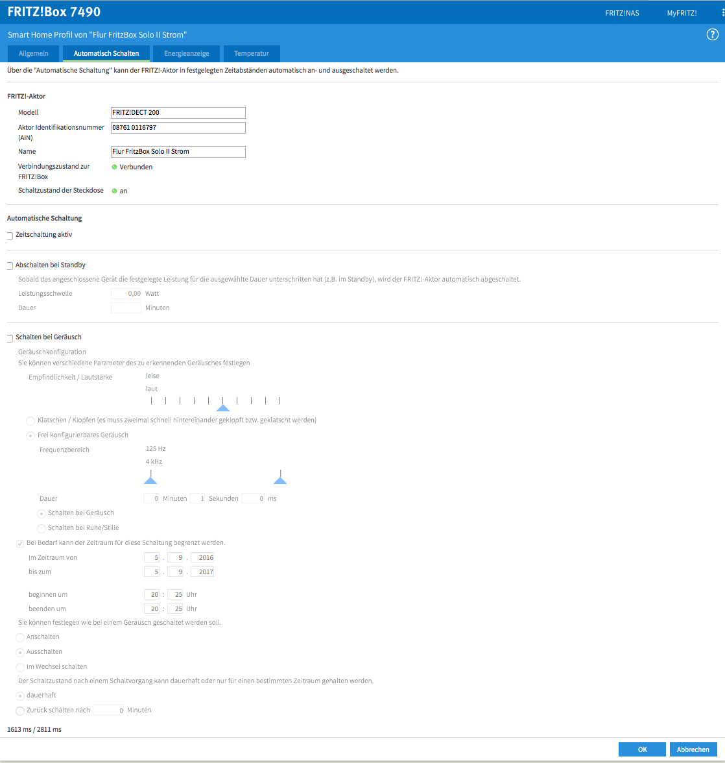Image resolution: width=725 pixels, height=763 pixels.
Task: Cancel with the Abbrechen button
Action: [693, 749]
